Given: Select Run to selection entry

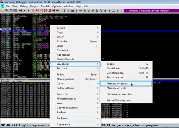Looking at the screenshot, I should point(126,77).
